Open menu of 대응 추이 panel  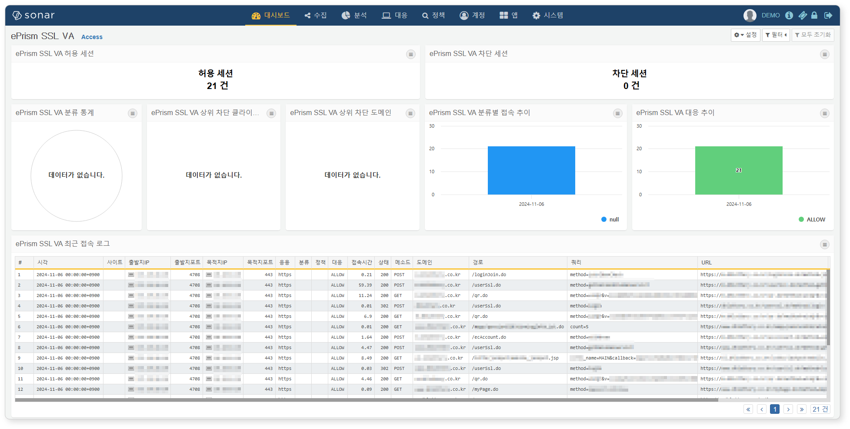pyautogui.click(x=824, y=113)
